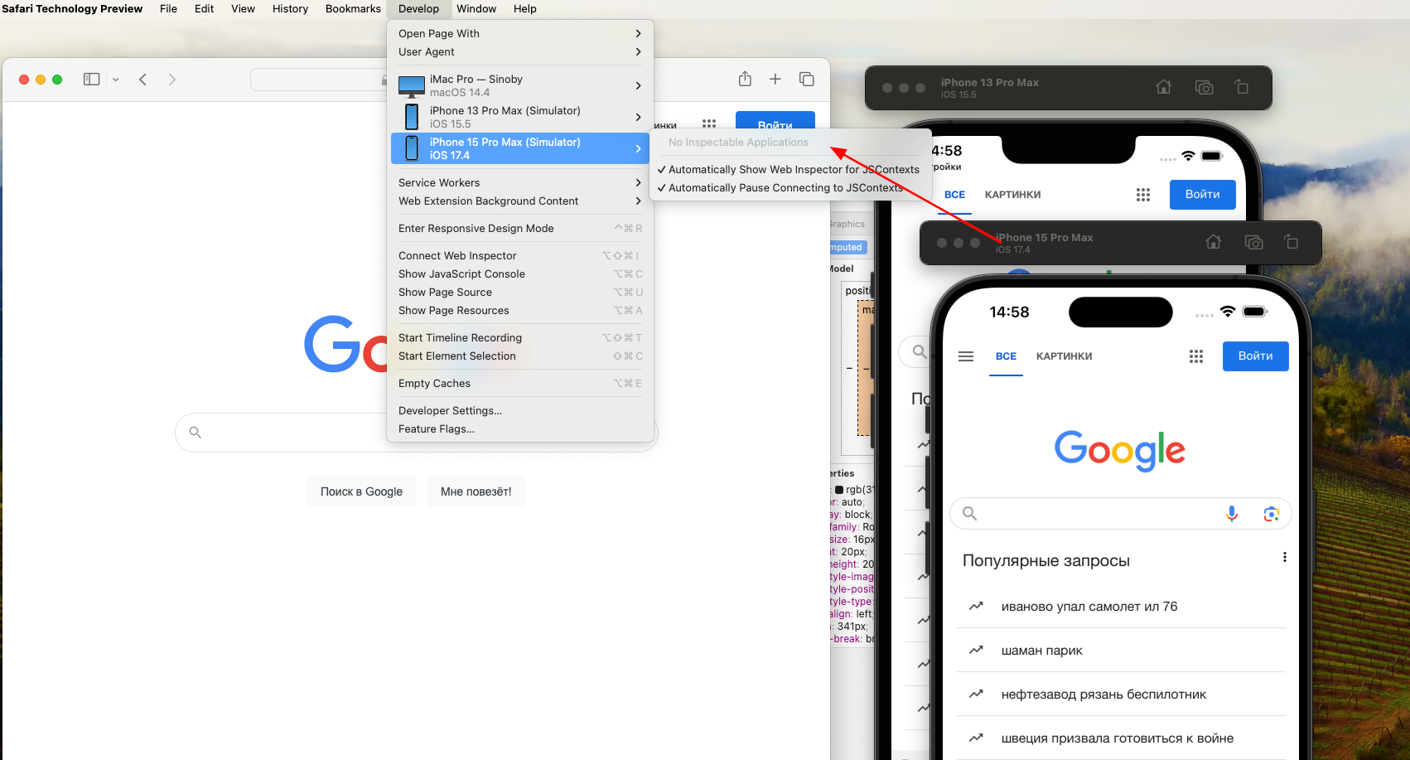1410x760 pixels.
Task: Tap Войти button on iPhone 13 simulator
Action: [1202, 195]
